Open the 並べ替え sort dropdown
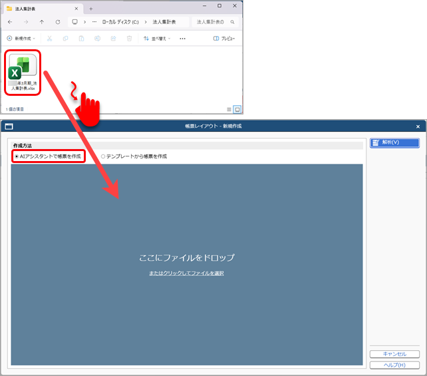Image resolution: width=427 pixels, height=376 pixels. point(157,39)
